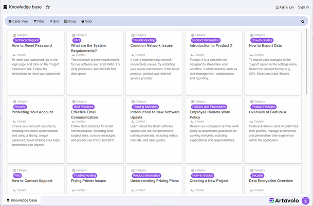
Task: Click the Artavolo logo
Action: pos(283,200)
